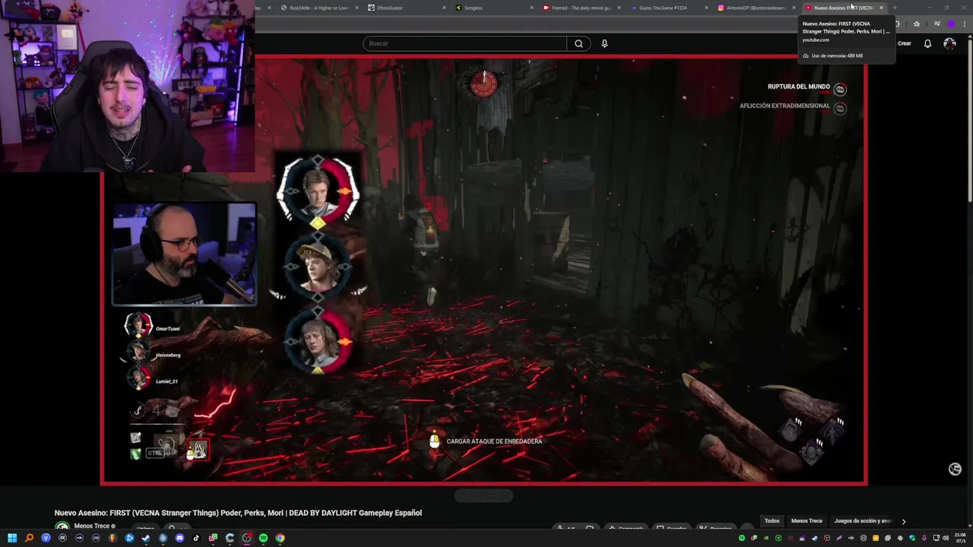Select the Menos Trece filter chip
This screenshot has width=973, height=547.
tap(807, 521)
